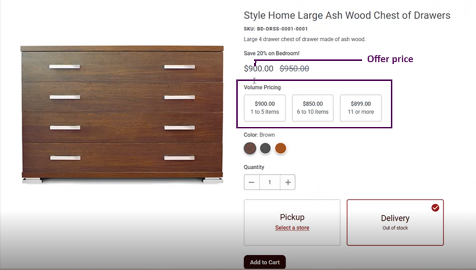This screenshot has width=476, height=270.
Task: Click the $900.00 offer price under the promo
Action: (x=259, y=68)
